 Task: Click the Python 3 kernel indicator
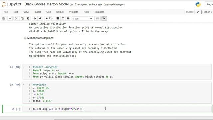click(207, 12)
